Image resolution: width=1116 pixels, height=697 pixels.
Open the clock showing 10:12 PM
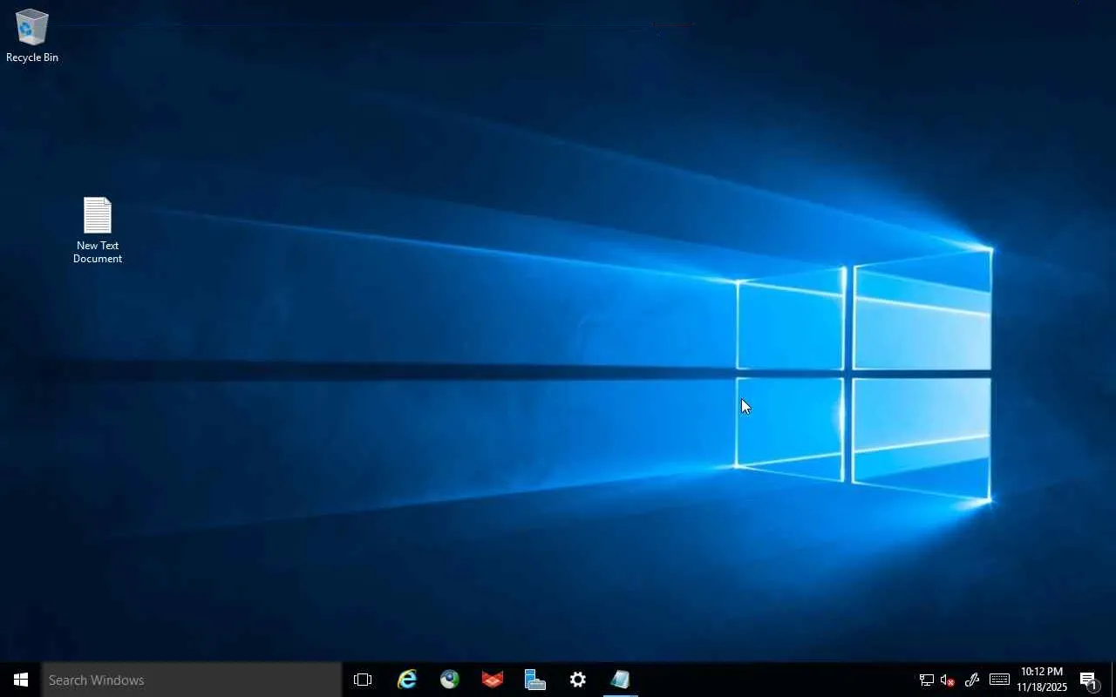(1042, 680)
